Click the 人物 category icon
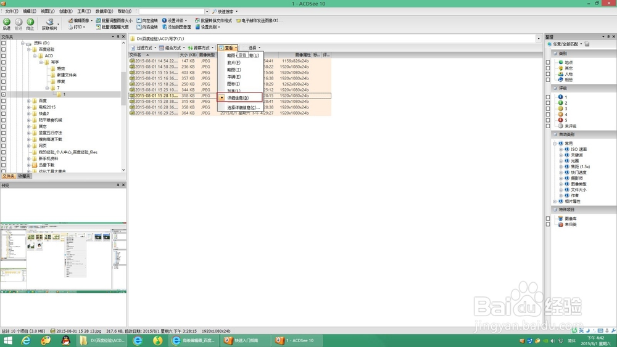This screenshot has width=617, height=347. click(561, 74)
